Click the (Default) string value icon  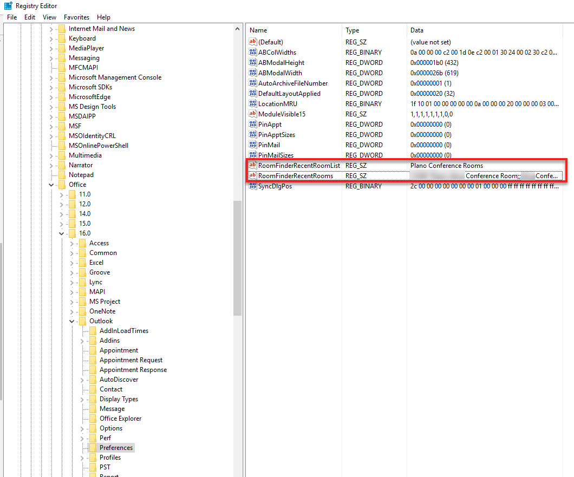tap(252, 42)
